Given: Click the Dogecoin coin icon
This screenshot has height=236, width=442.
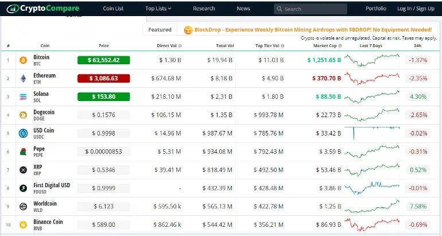Looking at the screenshot, I should 24,115.
